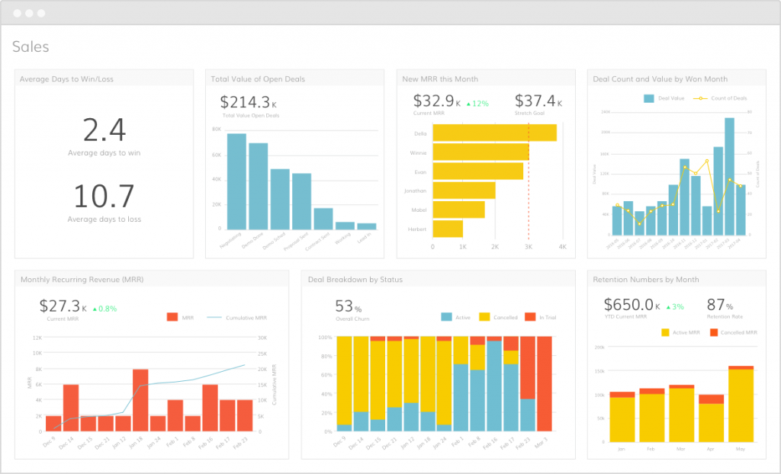The width and height of the screenshot is (781, 474).
Task: Click the Cancelled legend icon in Deal Breakdown
Action: pos(485,315)
